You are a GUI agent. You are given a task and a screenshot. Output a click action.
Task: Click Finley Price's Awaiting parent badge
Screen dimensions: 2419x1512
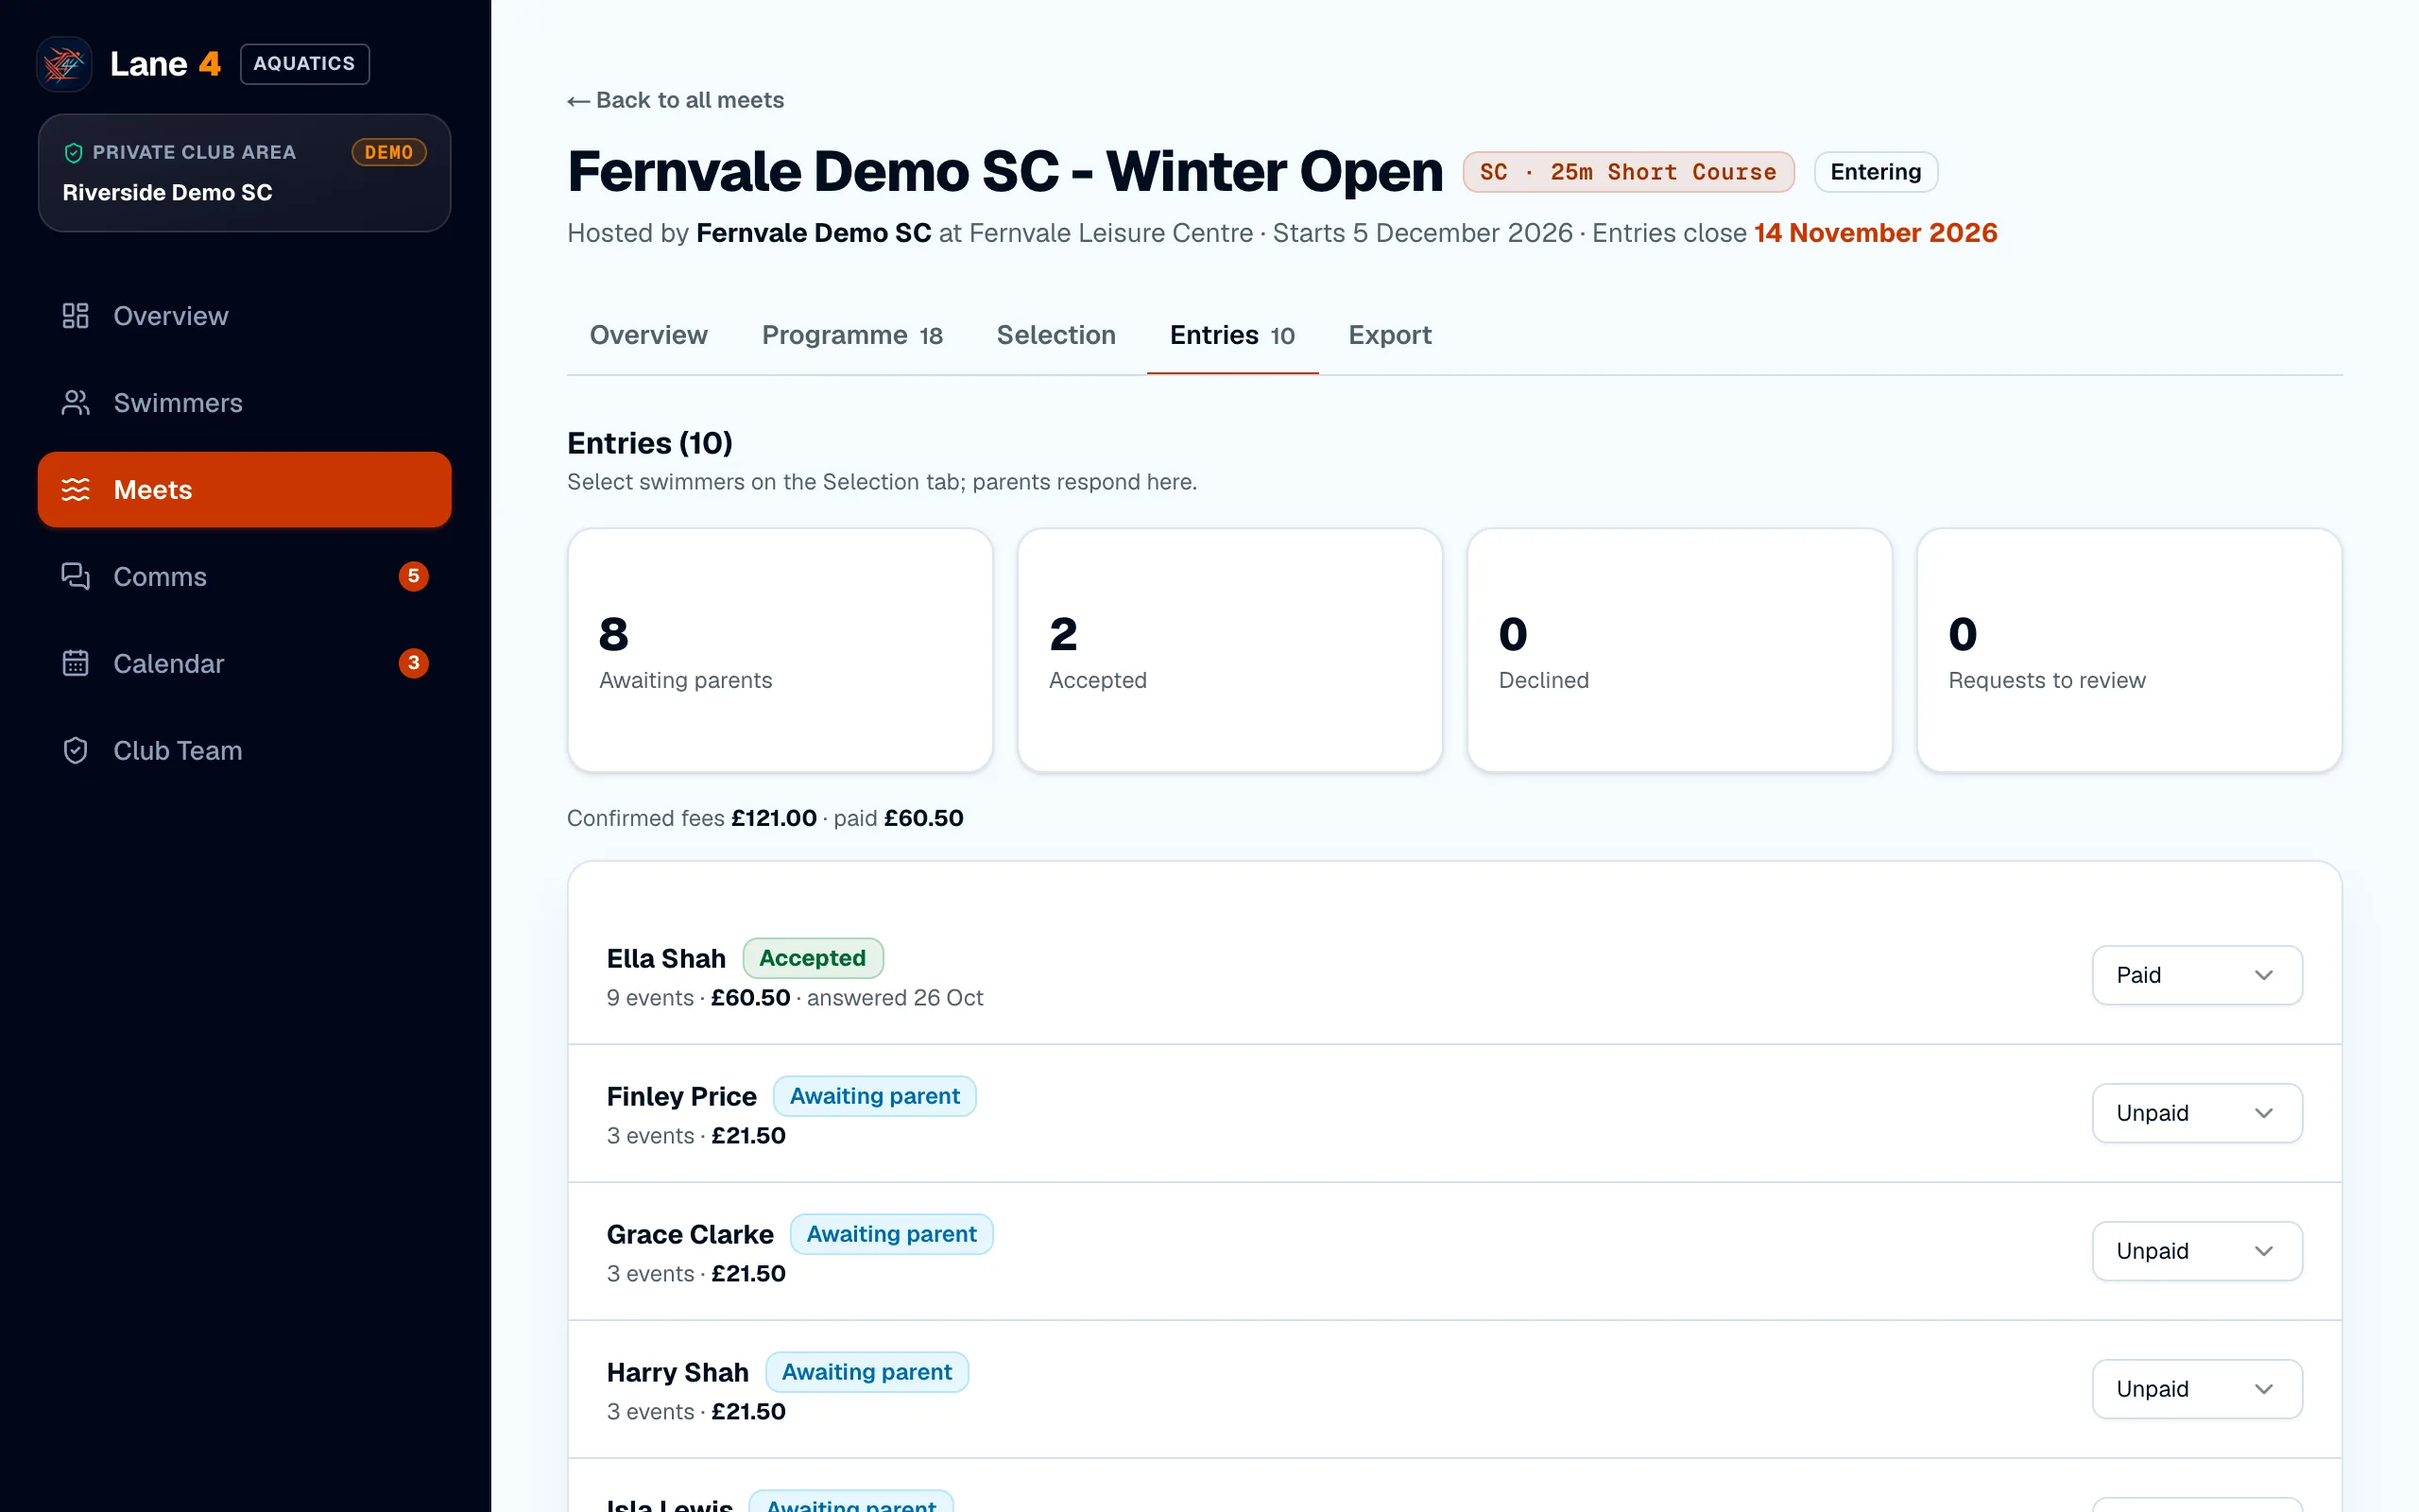pos(875,1096)
